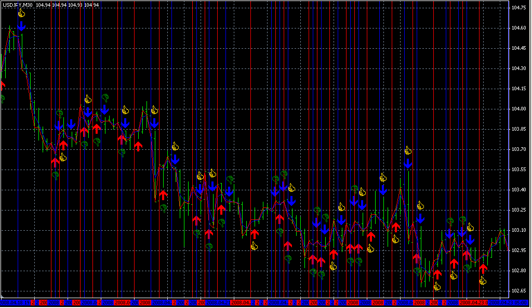
Task: Click the rightmost yellow thumbs-up icon
Action: pos(483,280)
